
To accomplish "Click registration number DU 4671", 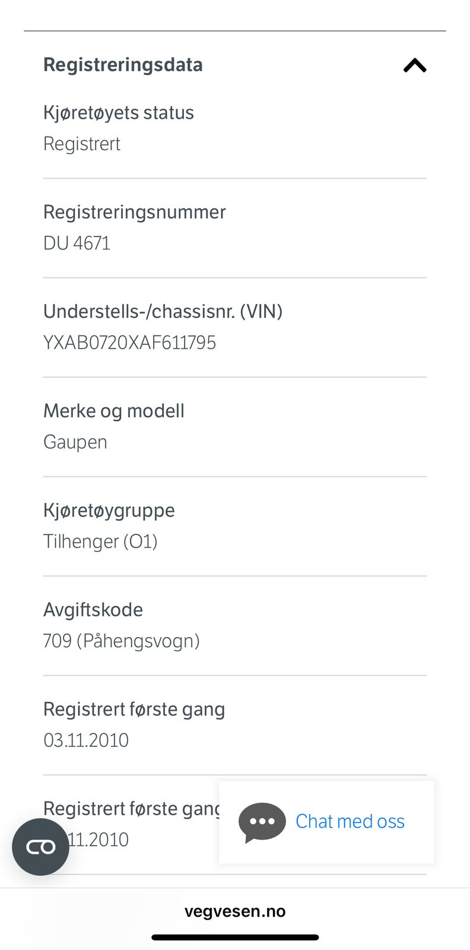I will pyautogui.click(x=77, y=243).
